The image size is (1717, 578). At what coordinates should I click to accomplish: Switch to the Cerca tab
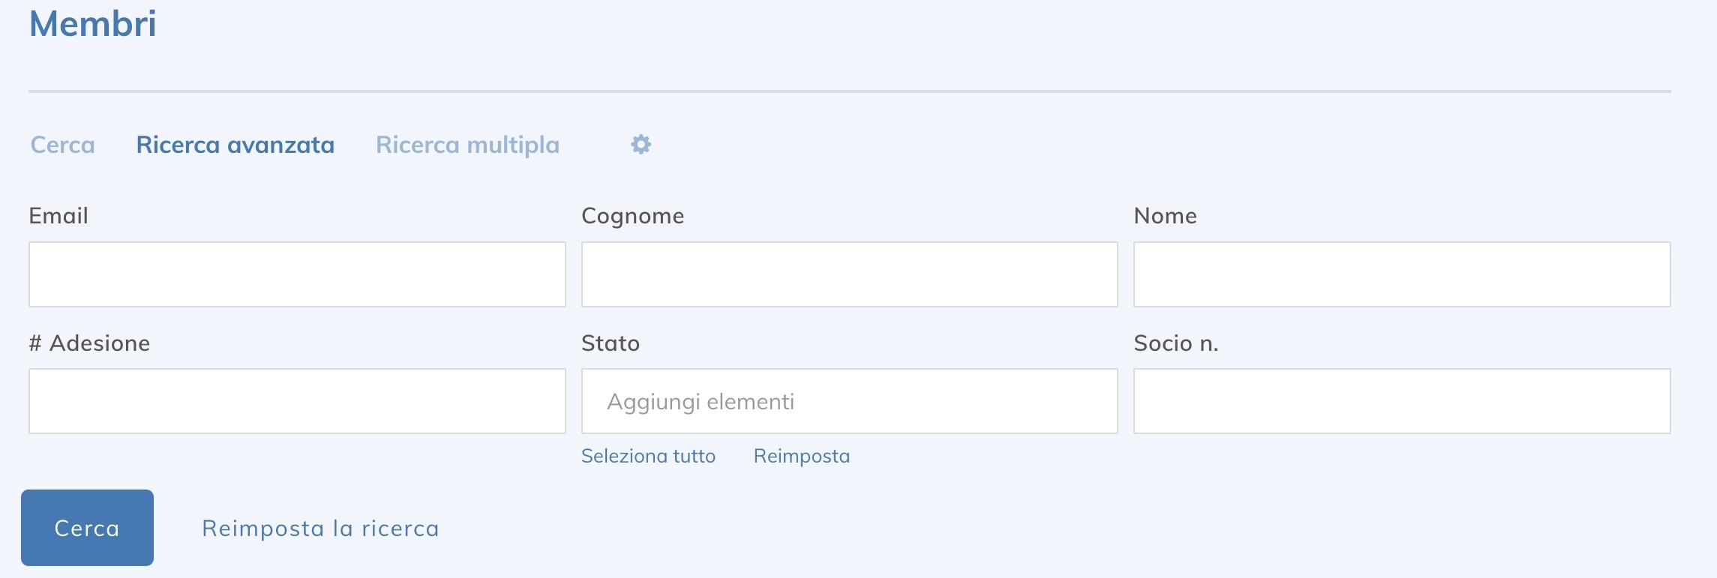pos(62,145)
